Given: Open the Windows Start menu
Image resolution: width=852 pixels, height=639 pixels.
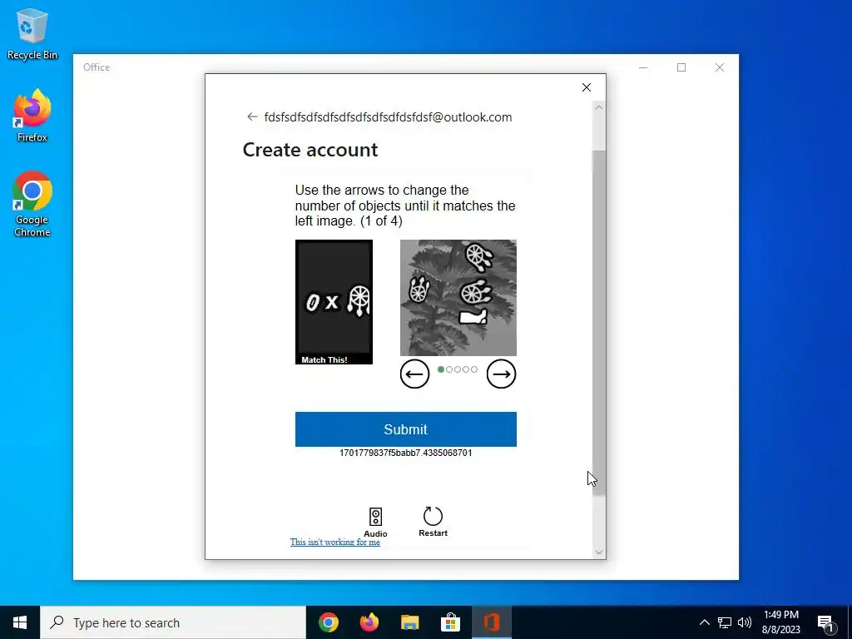Looking at the screenshot, I should point(20,622).
